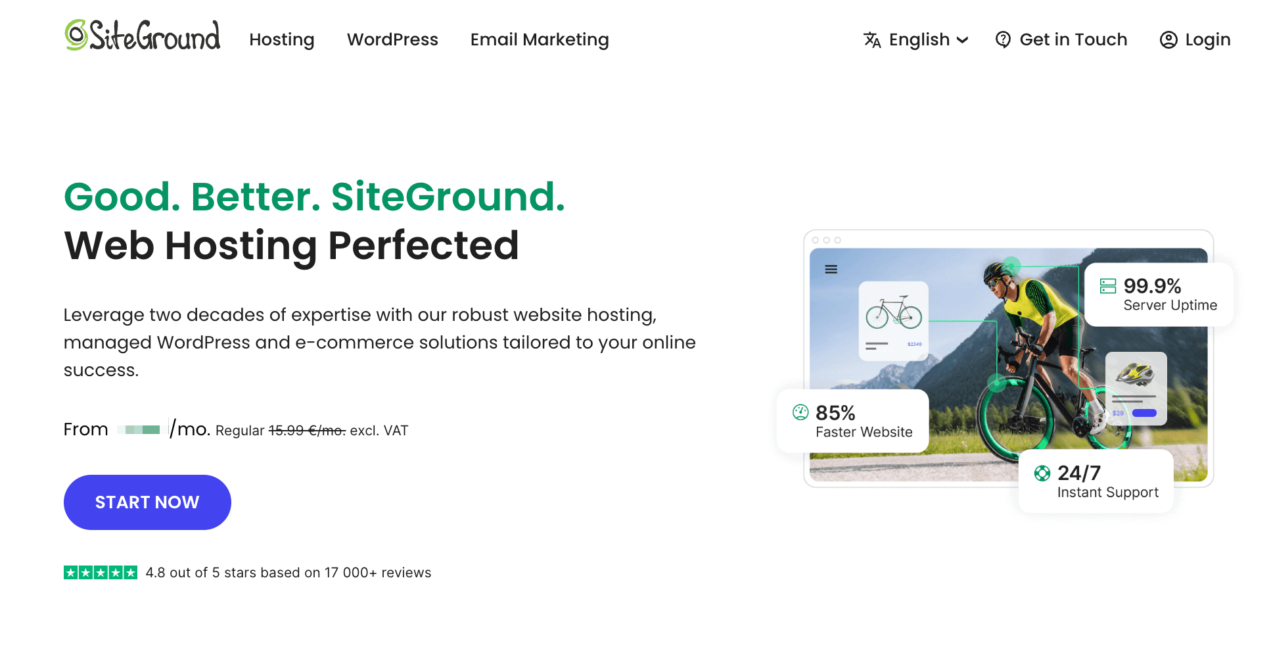Image resolution: width=1271 pixels, height=651 pixels.
Task: Click the green Trustpilot star rating
Action: tap(100, 572)
